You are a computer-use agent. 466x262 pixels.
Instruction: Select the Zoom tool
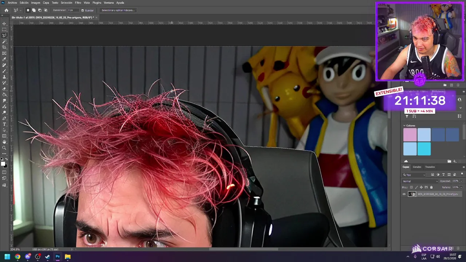pyautogui.click(x=4, y=148)
